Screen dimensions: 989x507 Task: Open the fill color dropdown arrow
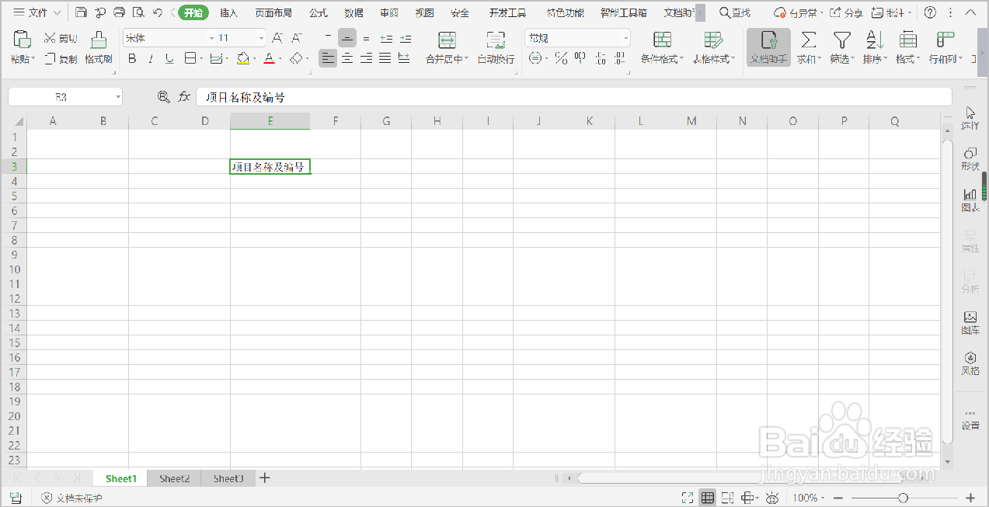[255, 59]
